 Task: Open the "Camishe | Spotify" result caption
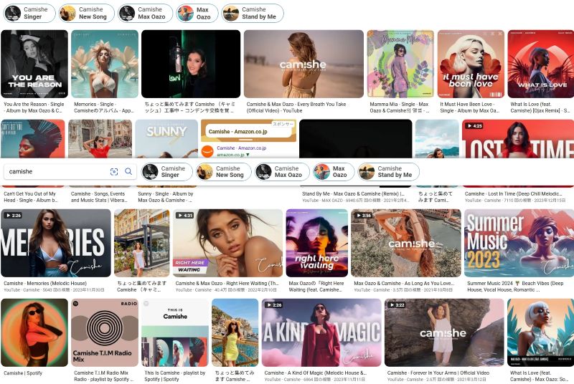point(24,373)
